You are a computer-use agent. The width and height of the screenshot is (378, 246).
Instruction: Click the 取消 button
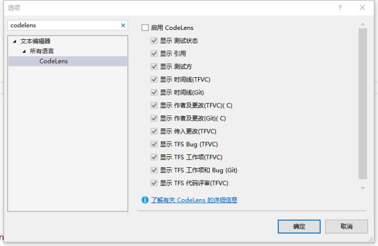[346, 227]
